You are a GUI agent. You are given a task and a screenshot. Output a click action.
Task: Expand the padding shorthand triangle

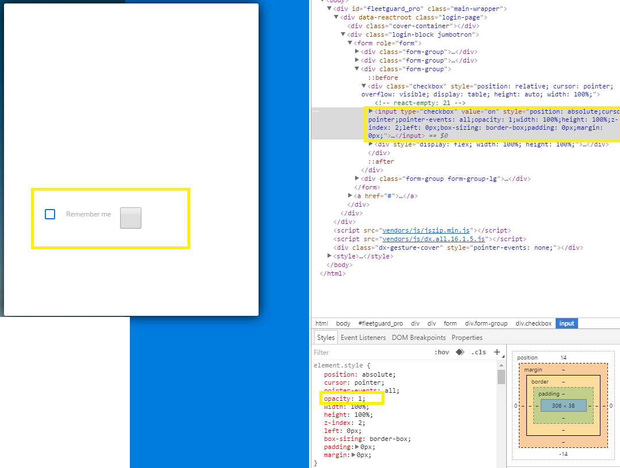pos(357,447)
